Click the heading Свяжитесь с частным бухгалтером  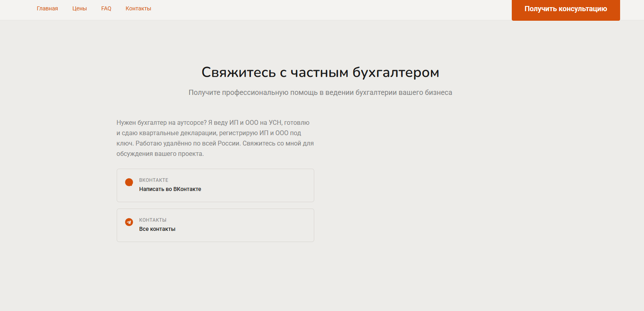click(x=320, y=73)
